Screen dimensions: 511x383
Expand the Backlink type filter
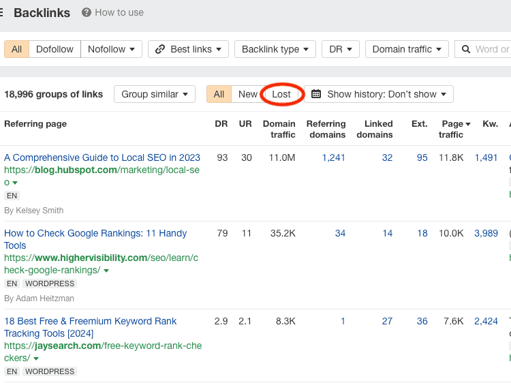[275, 49]
